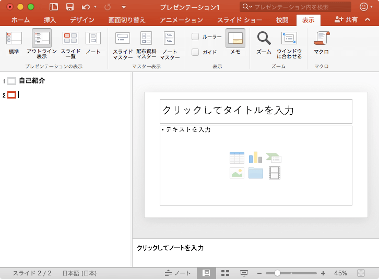Screen dimensions: 379x279
Task: Switch to 標準 (Normal) view
Action: 14,43
